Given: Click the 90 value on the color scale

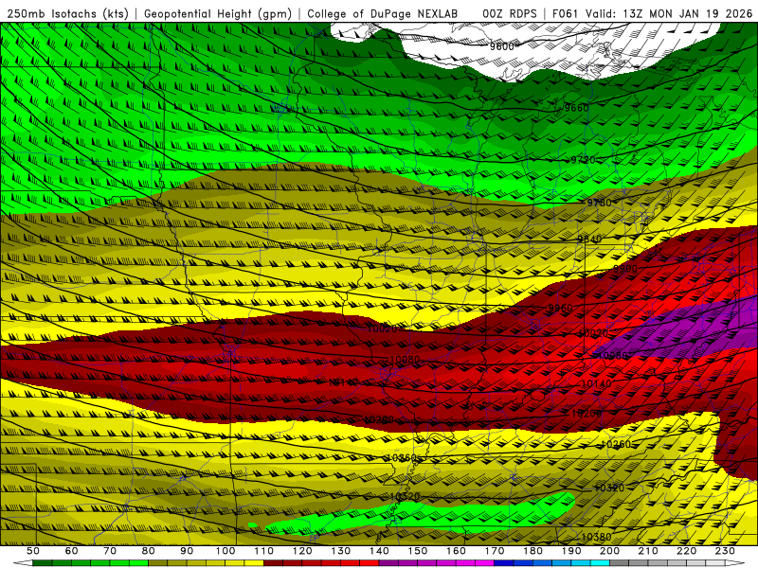Looking at the screenshot, I should 187,551.
